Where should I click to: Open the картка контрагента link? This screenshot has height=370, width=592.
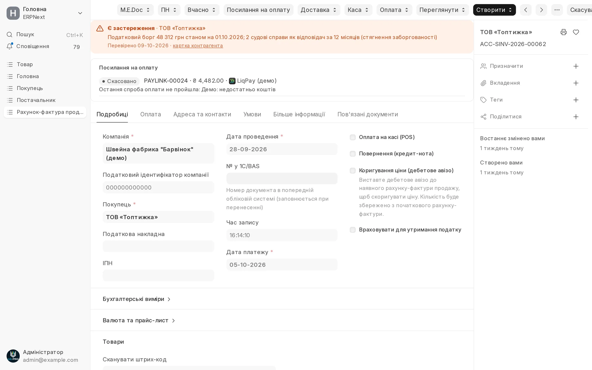(198, 46)
